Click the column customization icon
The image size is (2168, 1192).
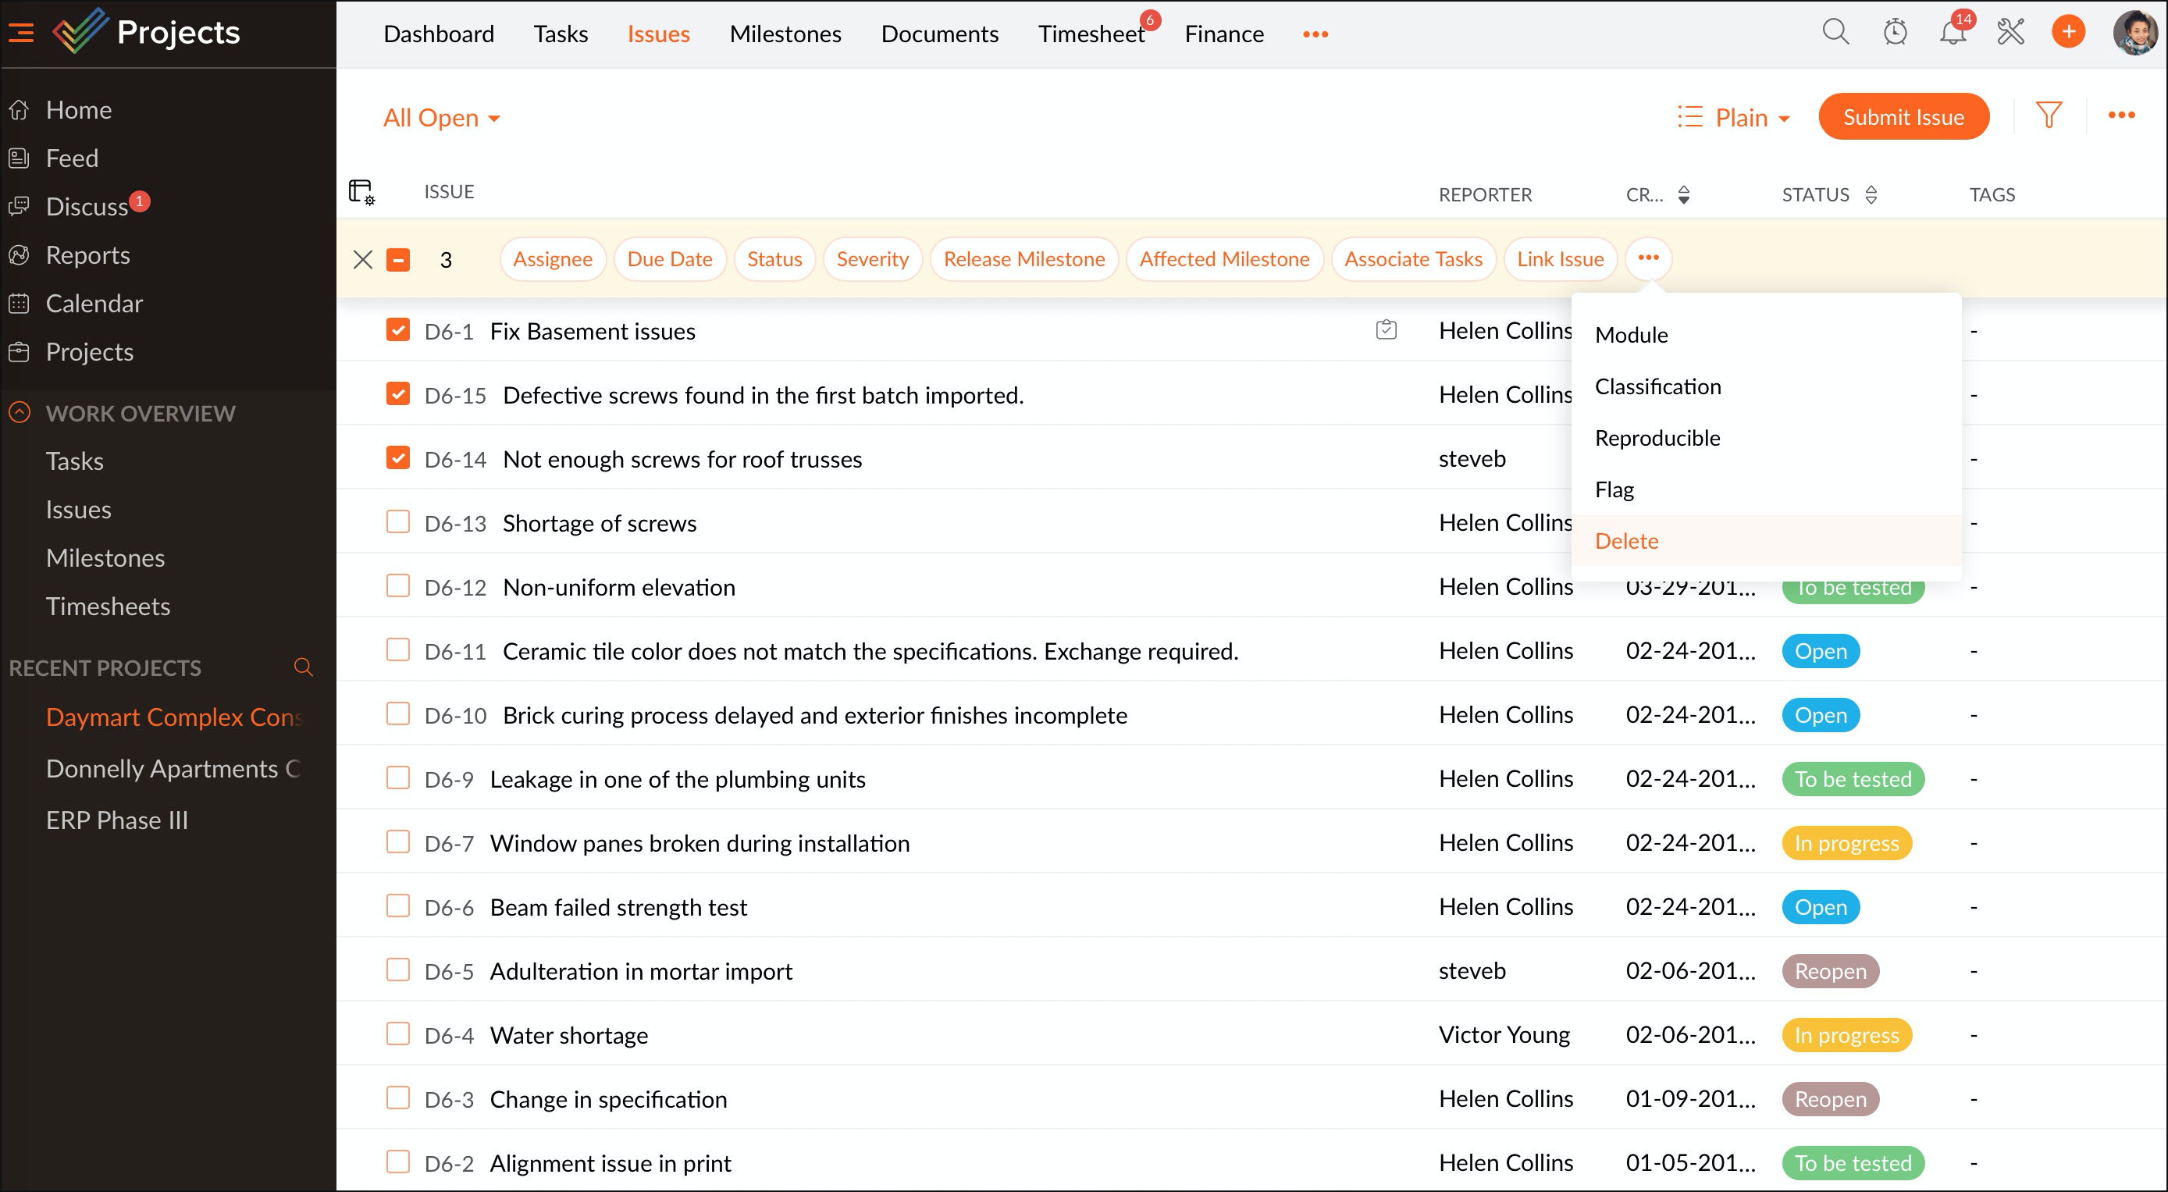click(x=361, y=192)
